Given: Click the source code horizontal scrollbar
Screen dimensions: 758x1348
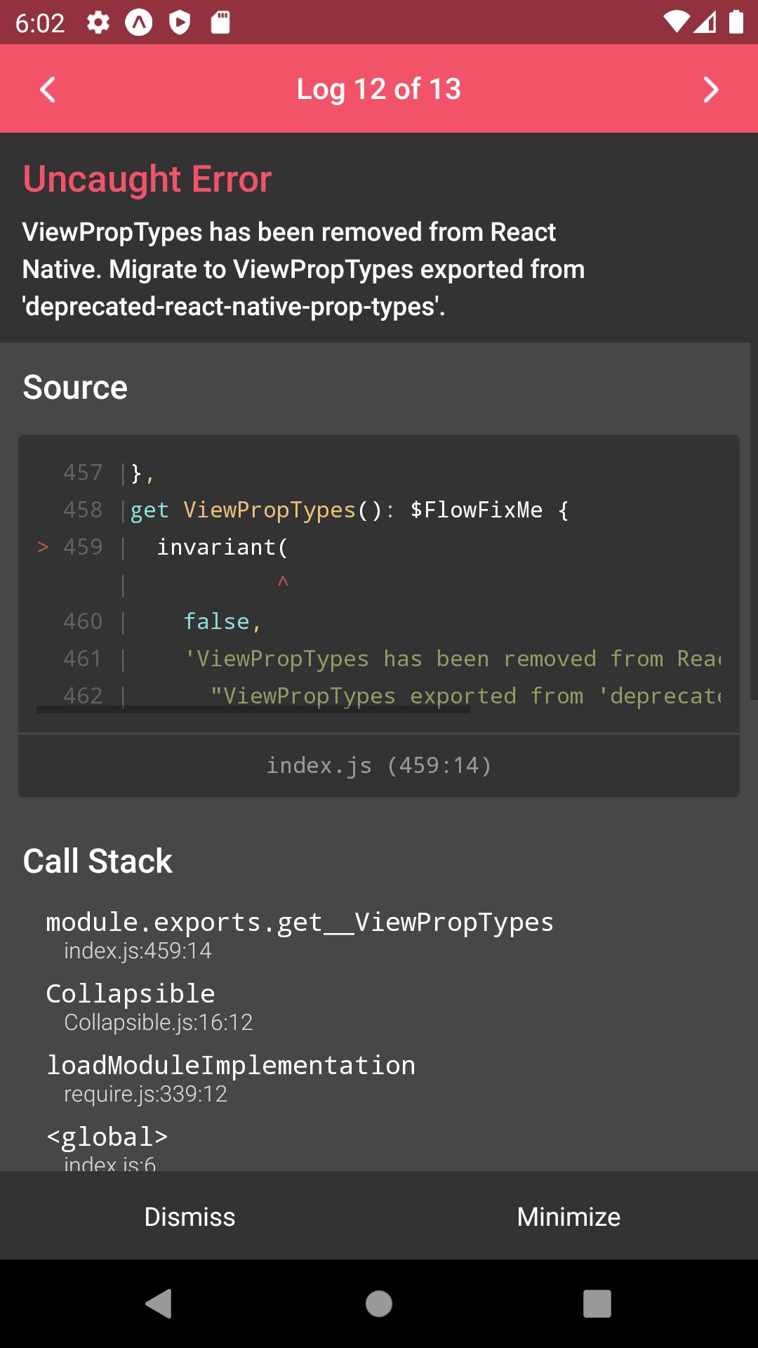Looking at the screenshot, I should tap(253, 710).
